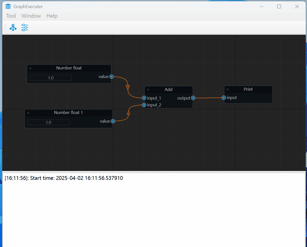Open the Tool menu
Viewport: 307px width, 247px height.
pyautogui.click(x=11, y=16)
